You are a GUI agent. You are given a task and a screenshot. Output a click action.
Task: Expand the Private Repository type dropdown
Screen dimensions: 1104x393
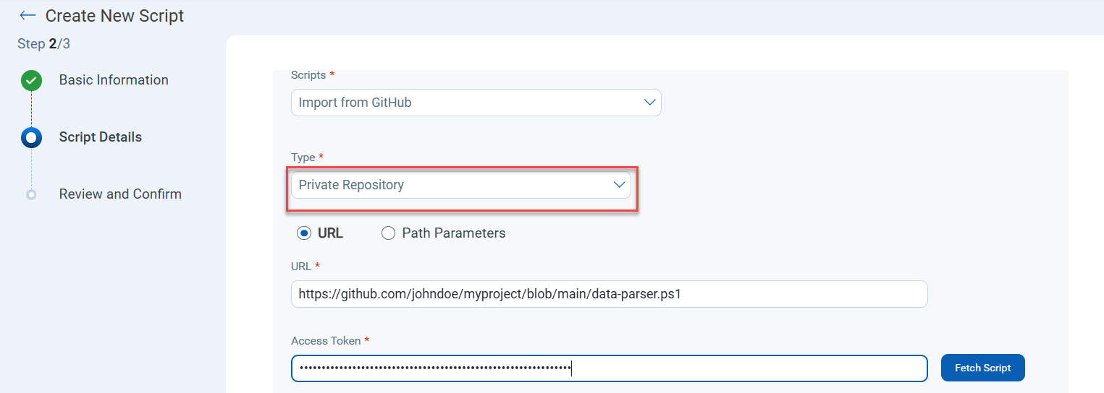pyautogui.click(x=460, y=185)
